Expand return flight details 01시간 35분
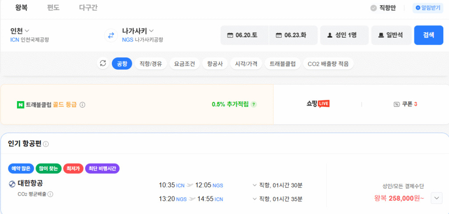The width and height of the screenshot is (449, 214). (x=278, y=199)
